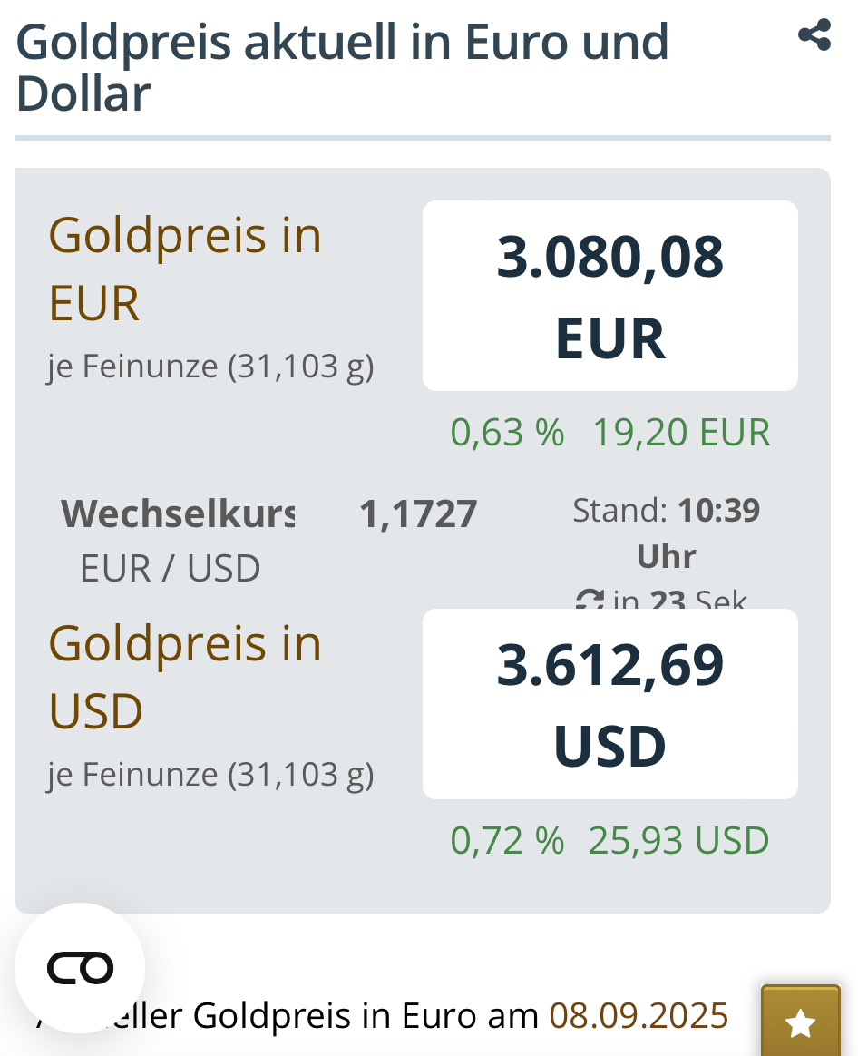Open the 08.09.2025 date link
The width and height of the screenshot is (858, 1056).
coord(639,1015)
